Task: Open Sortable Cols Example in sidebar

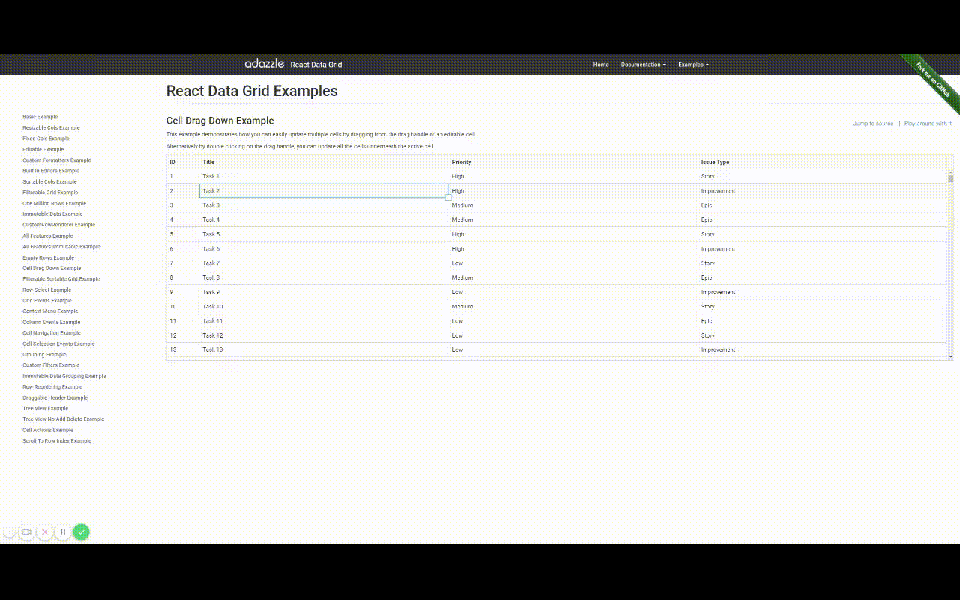Action: click(49, 181)
